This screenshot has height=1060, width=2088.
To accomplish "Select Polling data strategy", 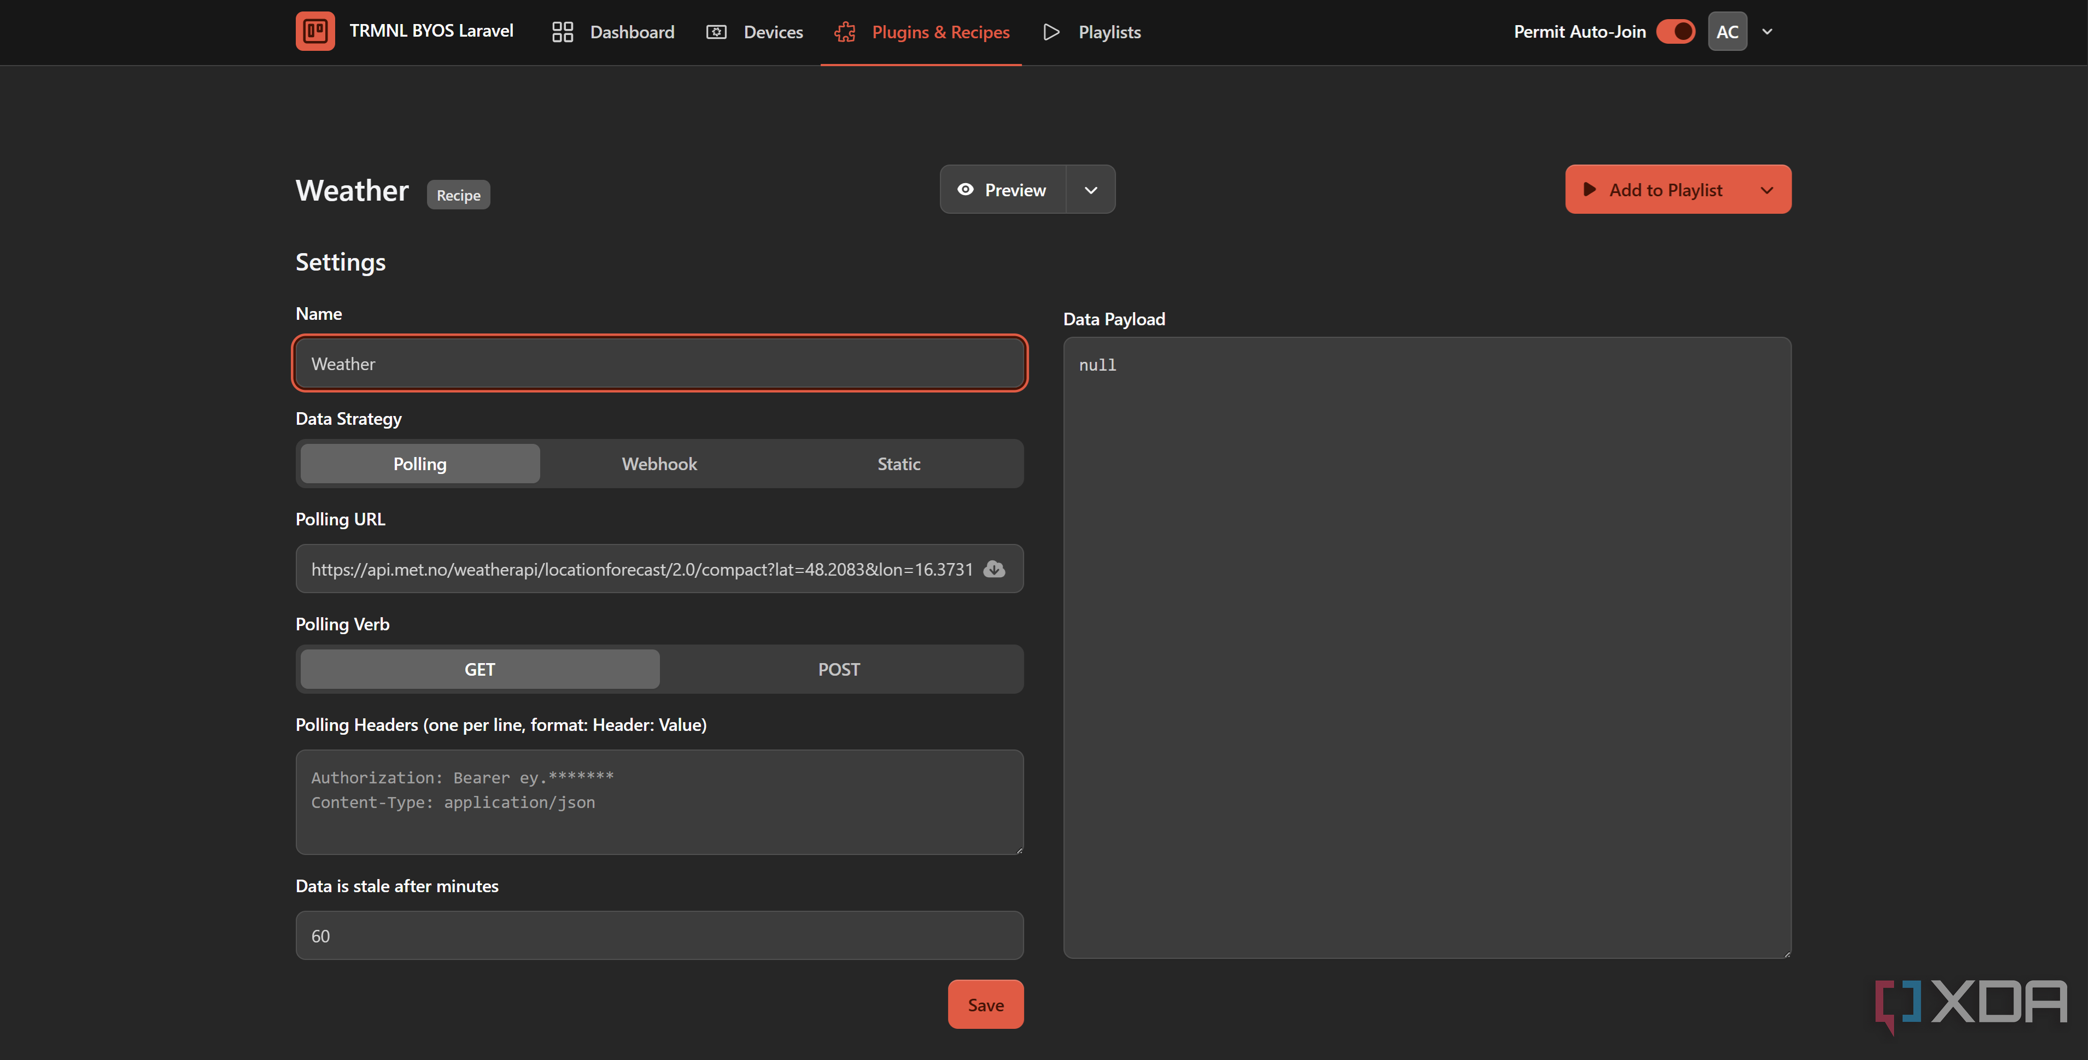I will (x=420, y=464).
